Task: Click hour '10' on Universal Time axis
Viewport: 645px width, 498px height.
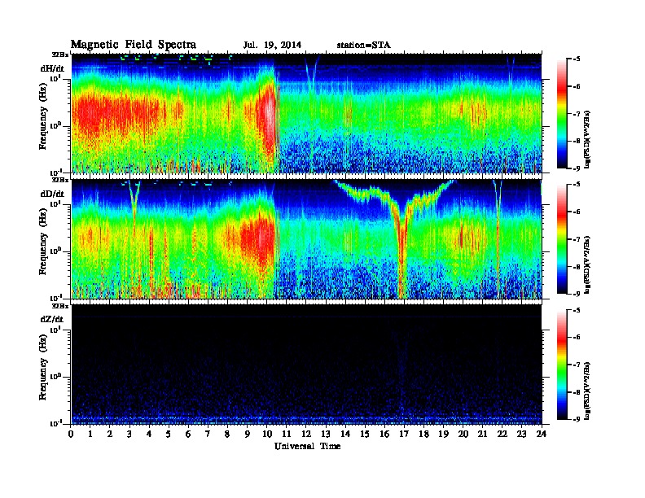Action: tap(267, 434)
